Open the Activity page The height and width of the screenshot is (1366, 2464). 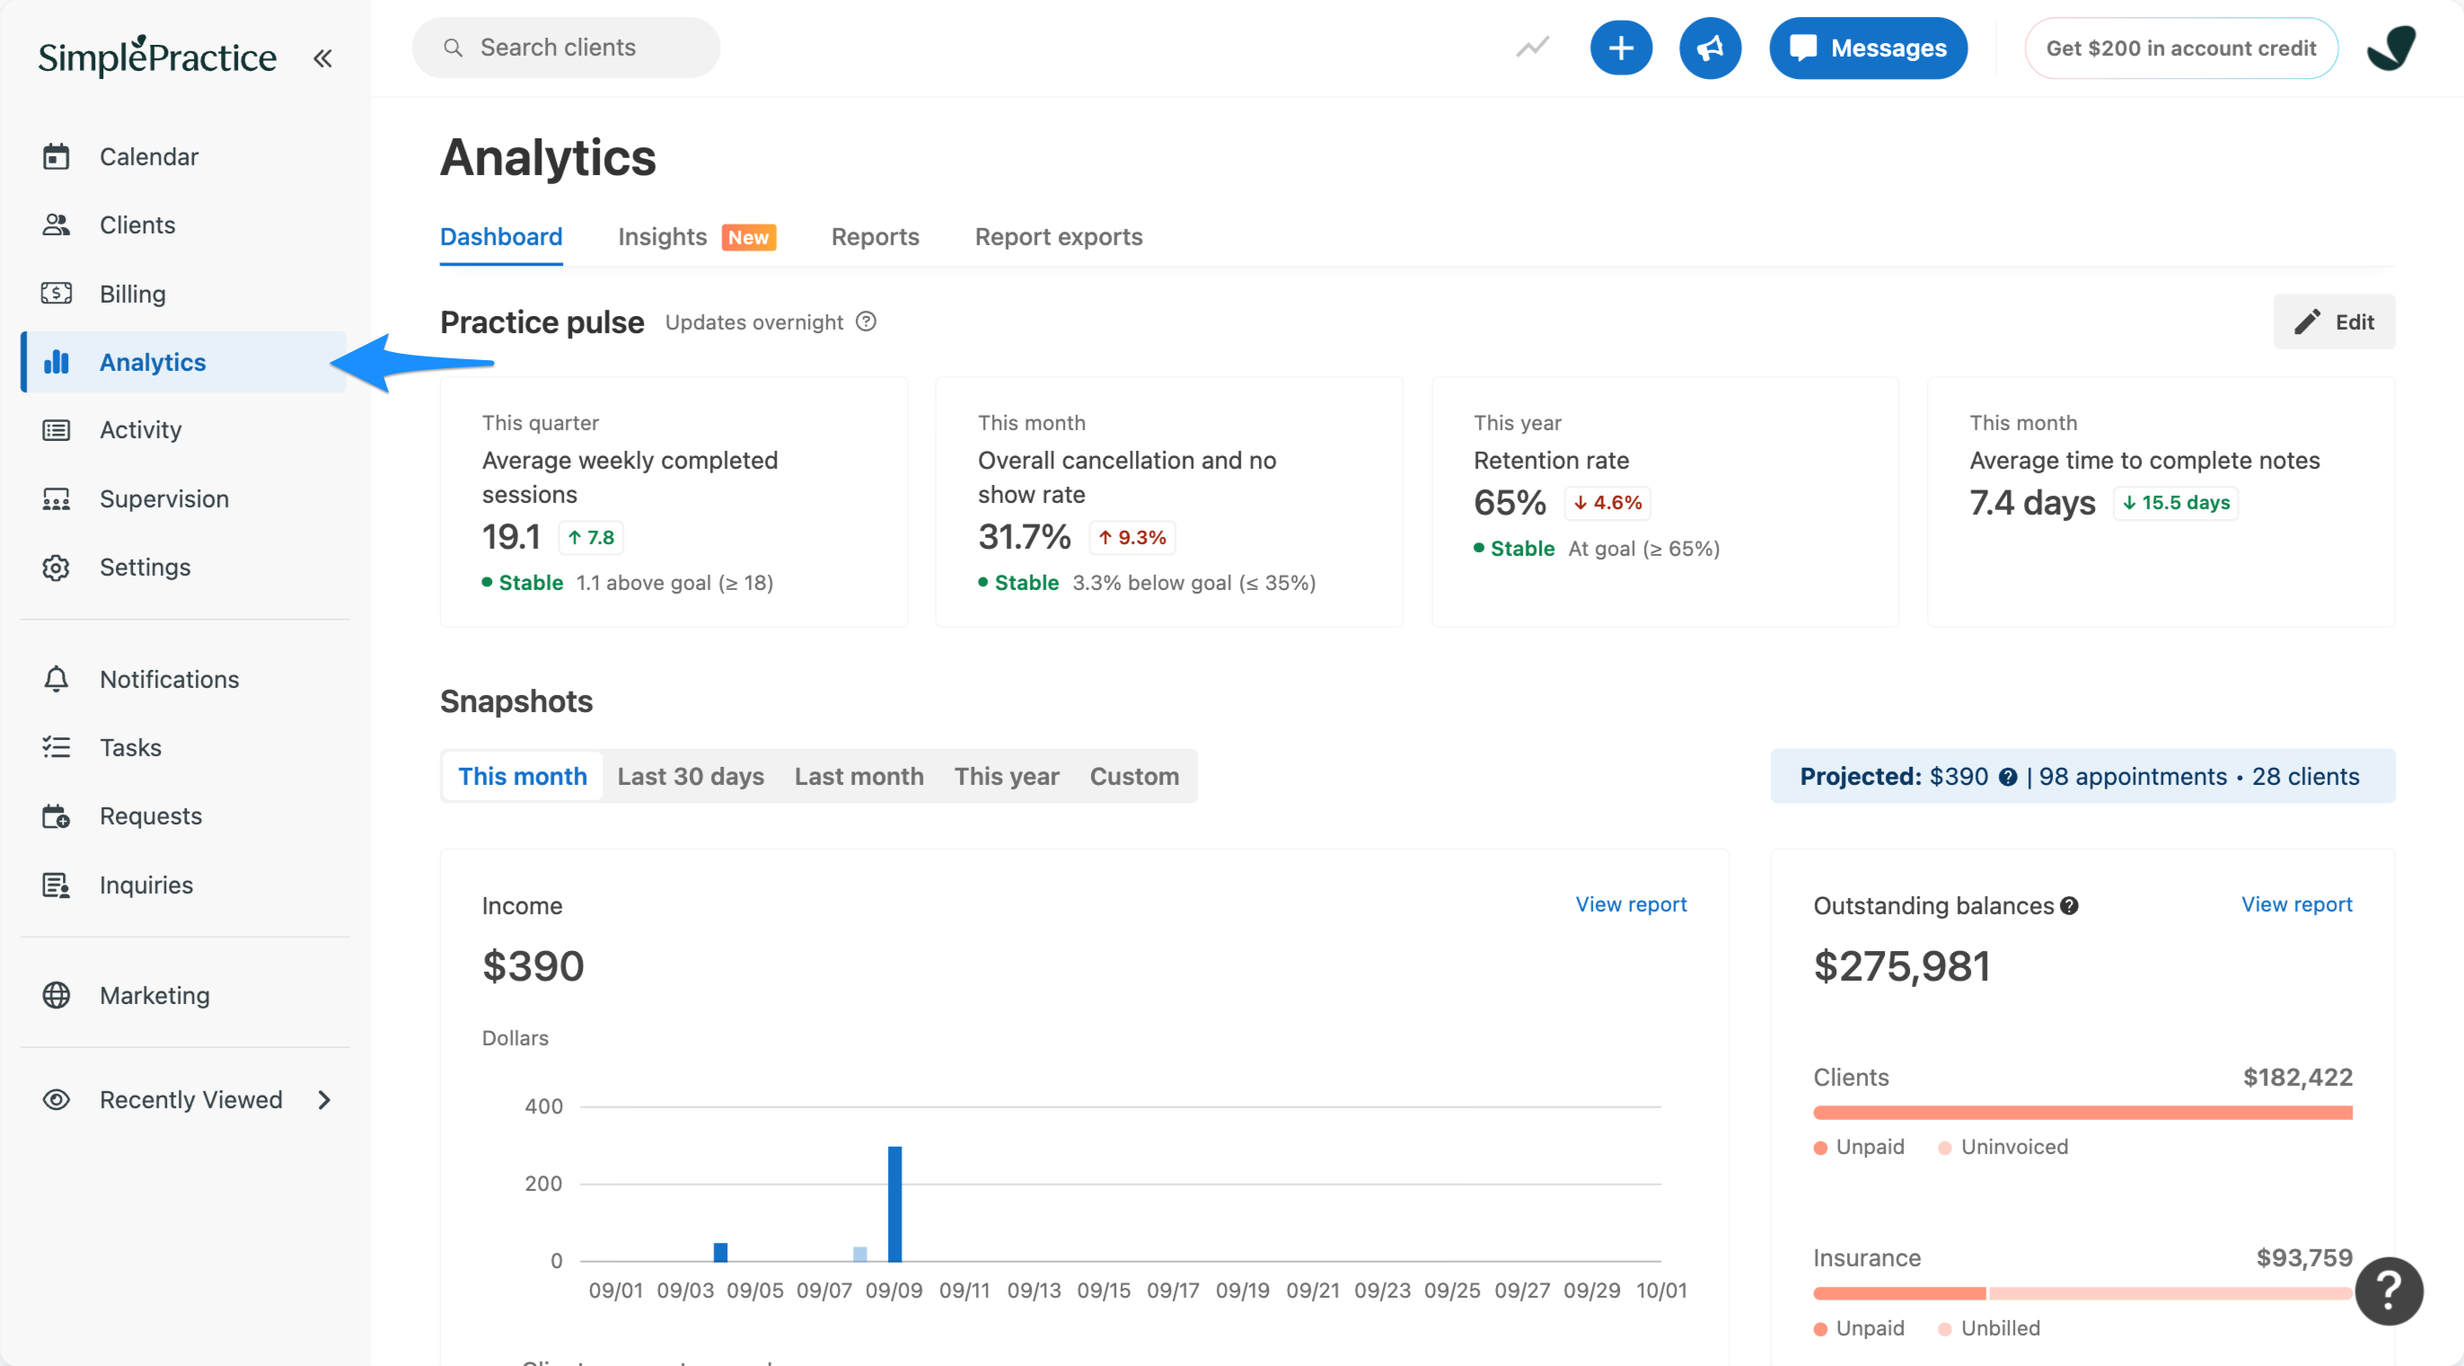coord(140,429)
